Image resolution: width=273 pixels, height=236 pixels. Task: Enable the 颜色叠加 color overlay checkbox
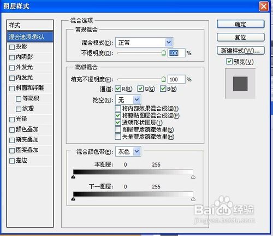click(12, 130)
